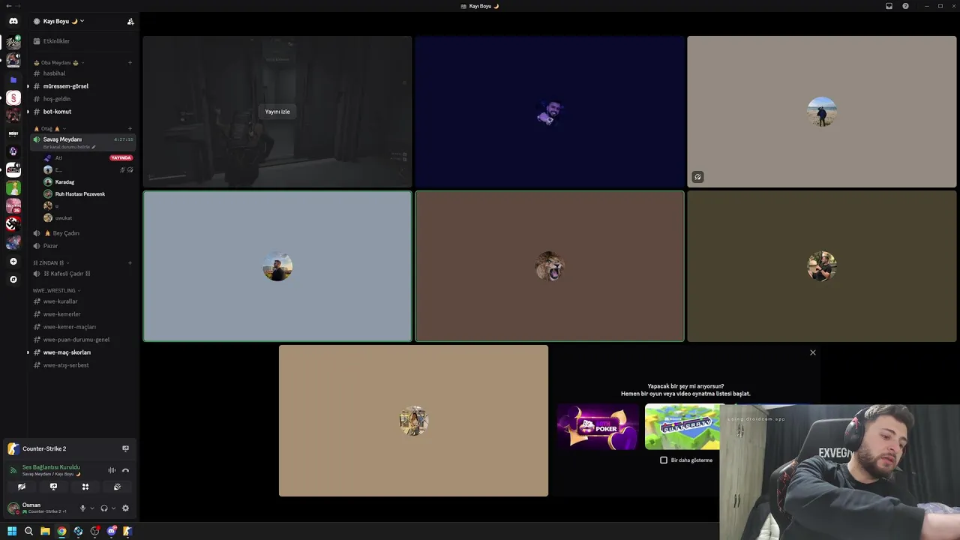Close the activity suggestion panel
This screenshot has height=540, width=960.
[812, 352]
